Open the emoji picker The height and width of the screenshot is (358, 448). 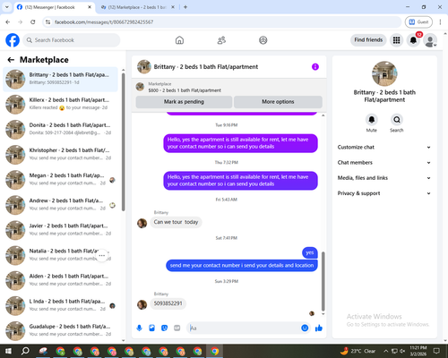coord(305,328)
